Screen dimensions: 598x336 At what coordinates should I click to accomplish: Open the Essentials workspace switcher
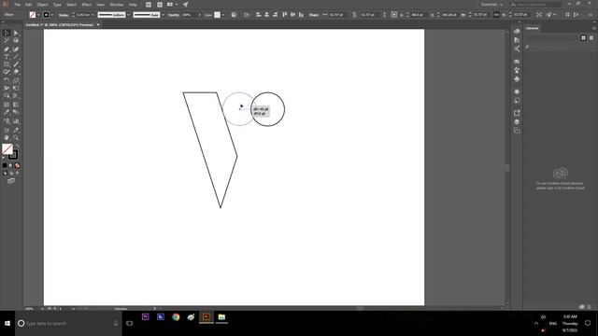tap(491, 5)
